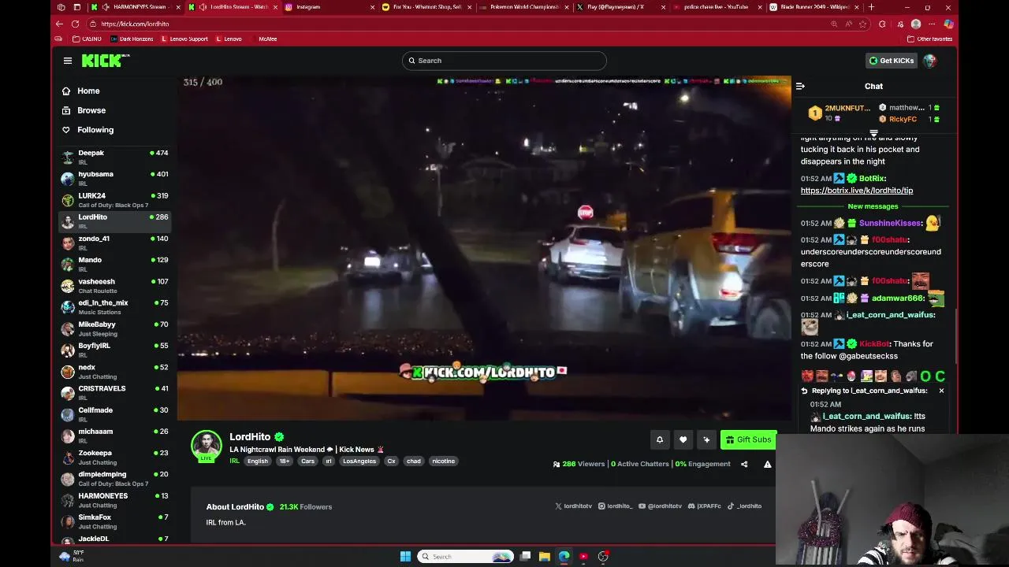The height and width of the screenshot is (567, 1009).
Task: Click the KICK logo
Action: click(106, 61)
